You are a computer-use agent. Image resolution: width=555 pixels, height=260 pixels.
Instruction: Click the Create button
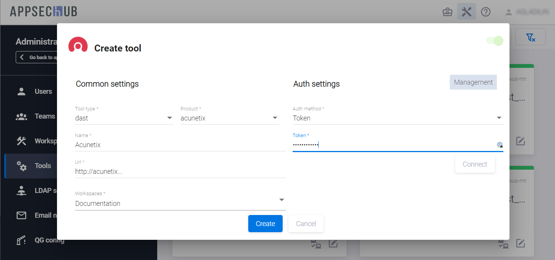click(x=265, y=224)
